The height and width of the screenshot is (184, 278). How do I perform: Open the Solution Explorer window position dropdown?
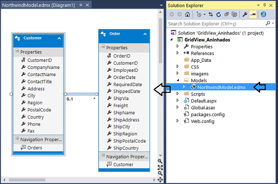258,5
